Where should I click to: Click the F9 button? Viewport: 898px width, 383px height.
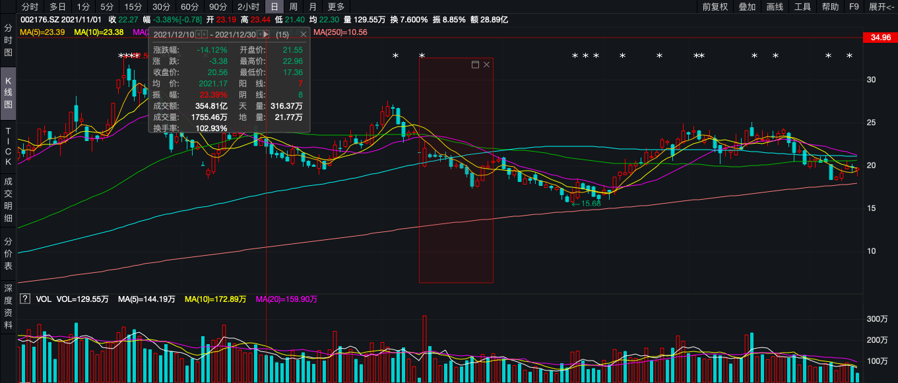[854, 7]
